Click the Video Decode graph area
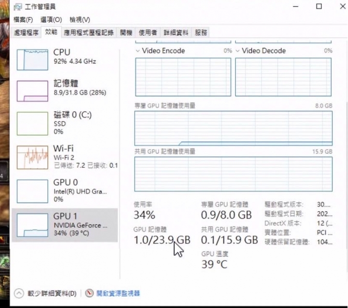Screen dimensions: 348x308 (x=283, y=77)
